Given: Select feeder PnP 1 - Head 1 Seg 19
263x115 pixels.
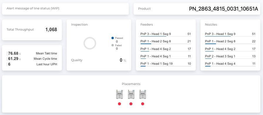Looking at the screenshot, I should pyautogui.click(x=166, y=64).
